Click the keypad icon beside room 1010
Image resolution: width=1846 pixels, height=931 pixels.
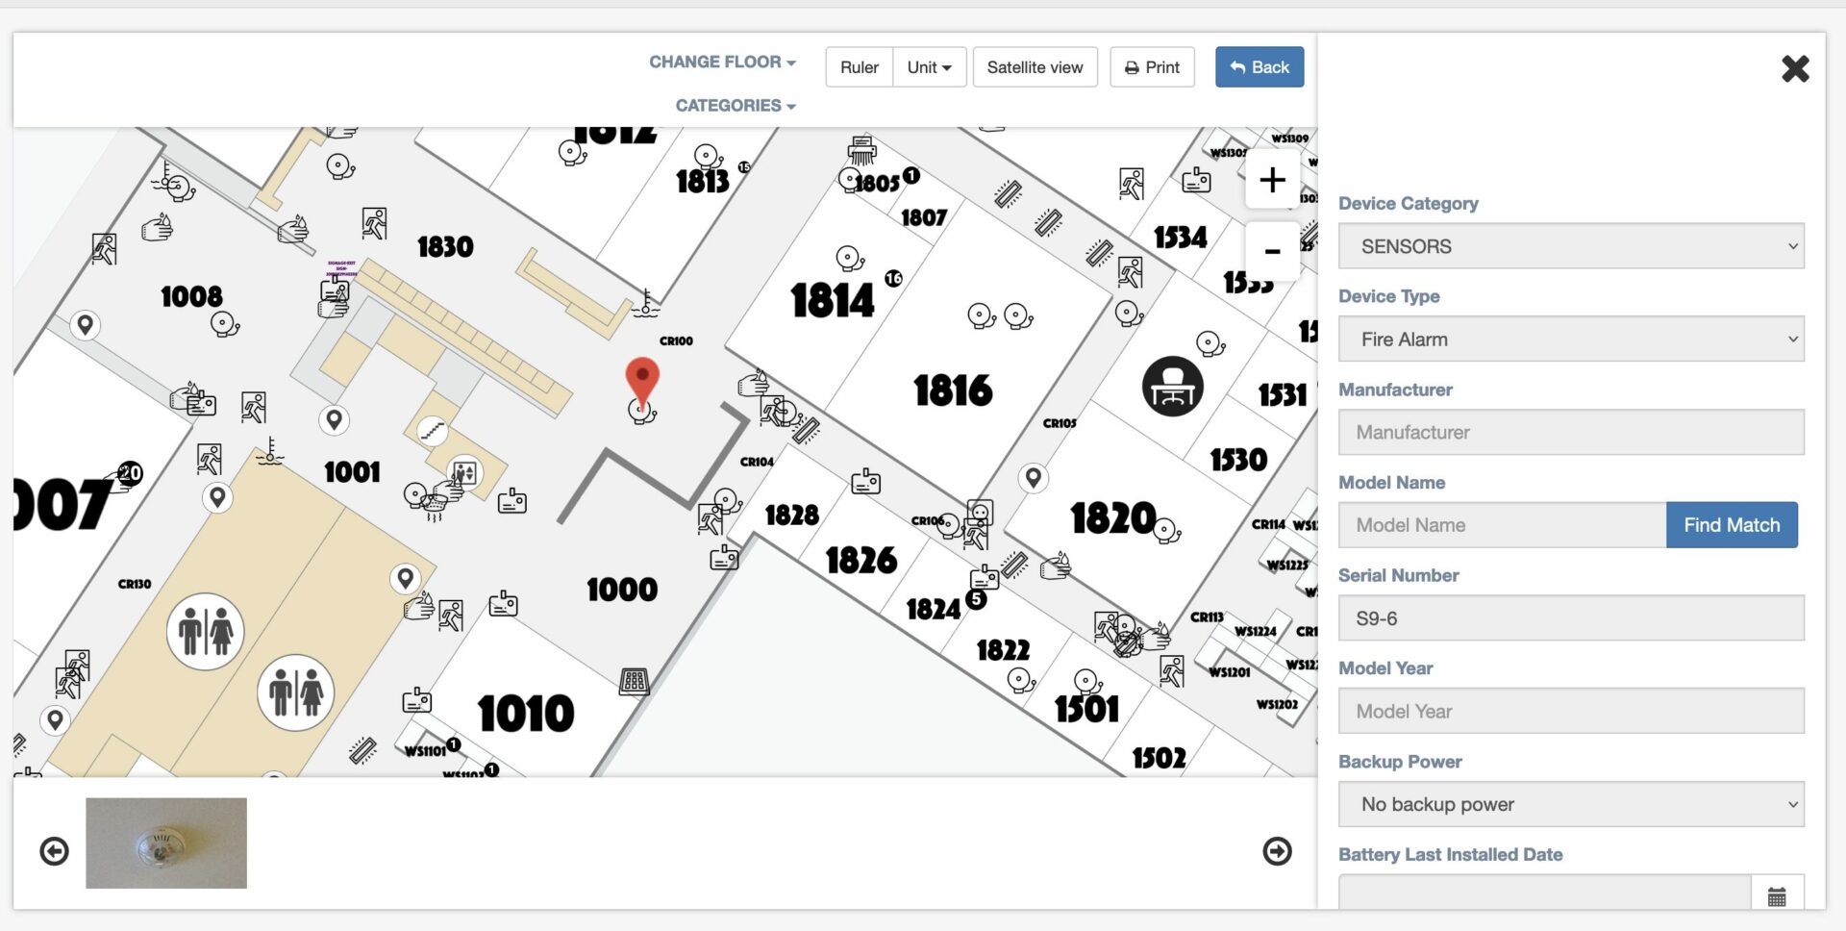[634, 682]
